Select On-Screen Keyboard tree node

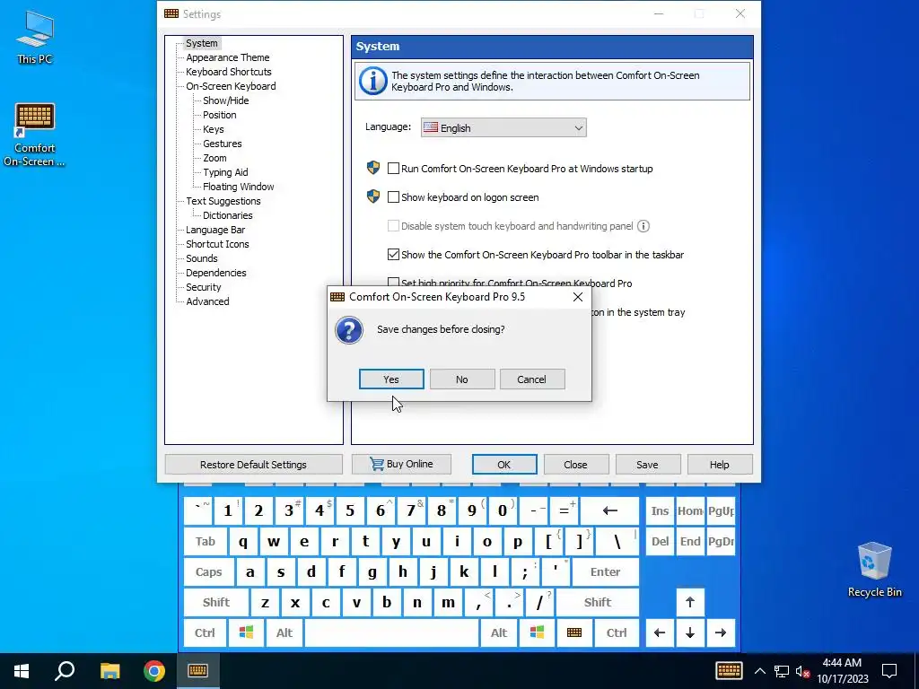(x=231, y=86)
